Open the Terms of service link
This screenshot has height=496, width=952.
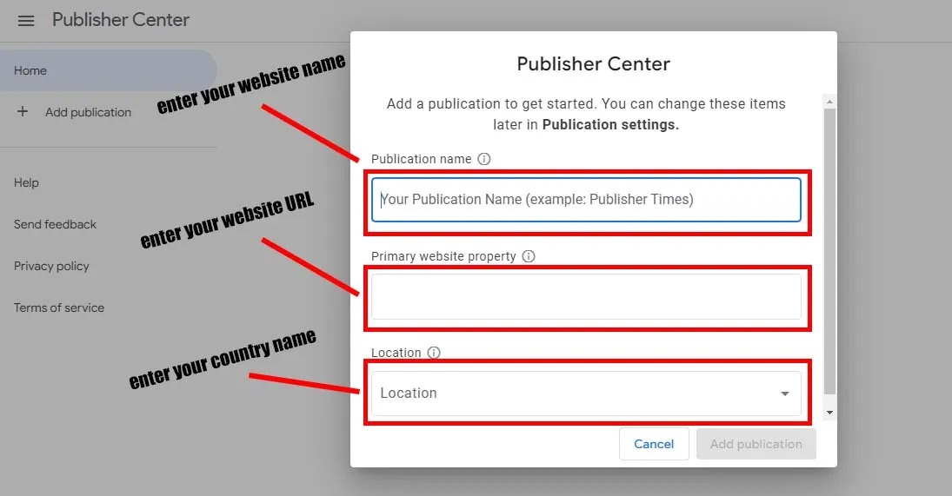pos(59,308)
